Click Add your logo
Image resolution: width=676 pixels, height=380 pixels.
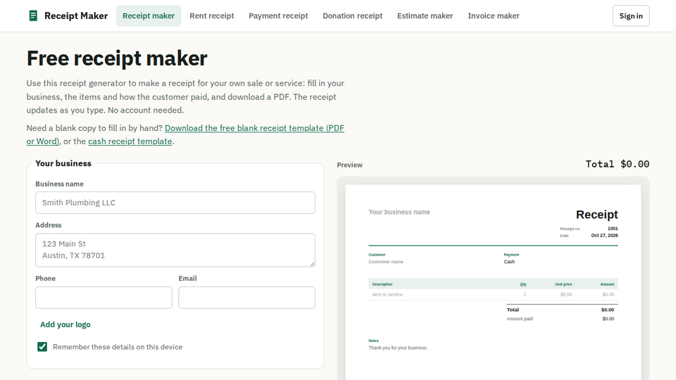(x=65, y=324)
